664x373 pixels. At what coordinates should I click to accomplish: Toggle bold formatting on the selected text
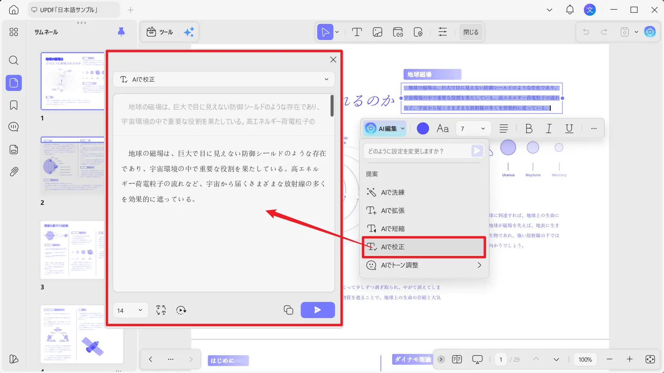[528, 128]
